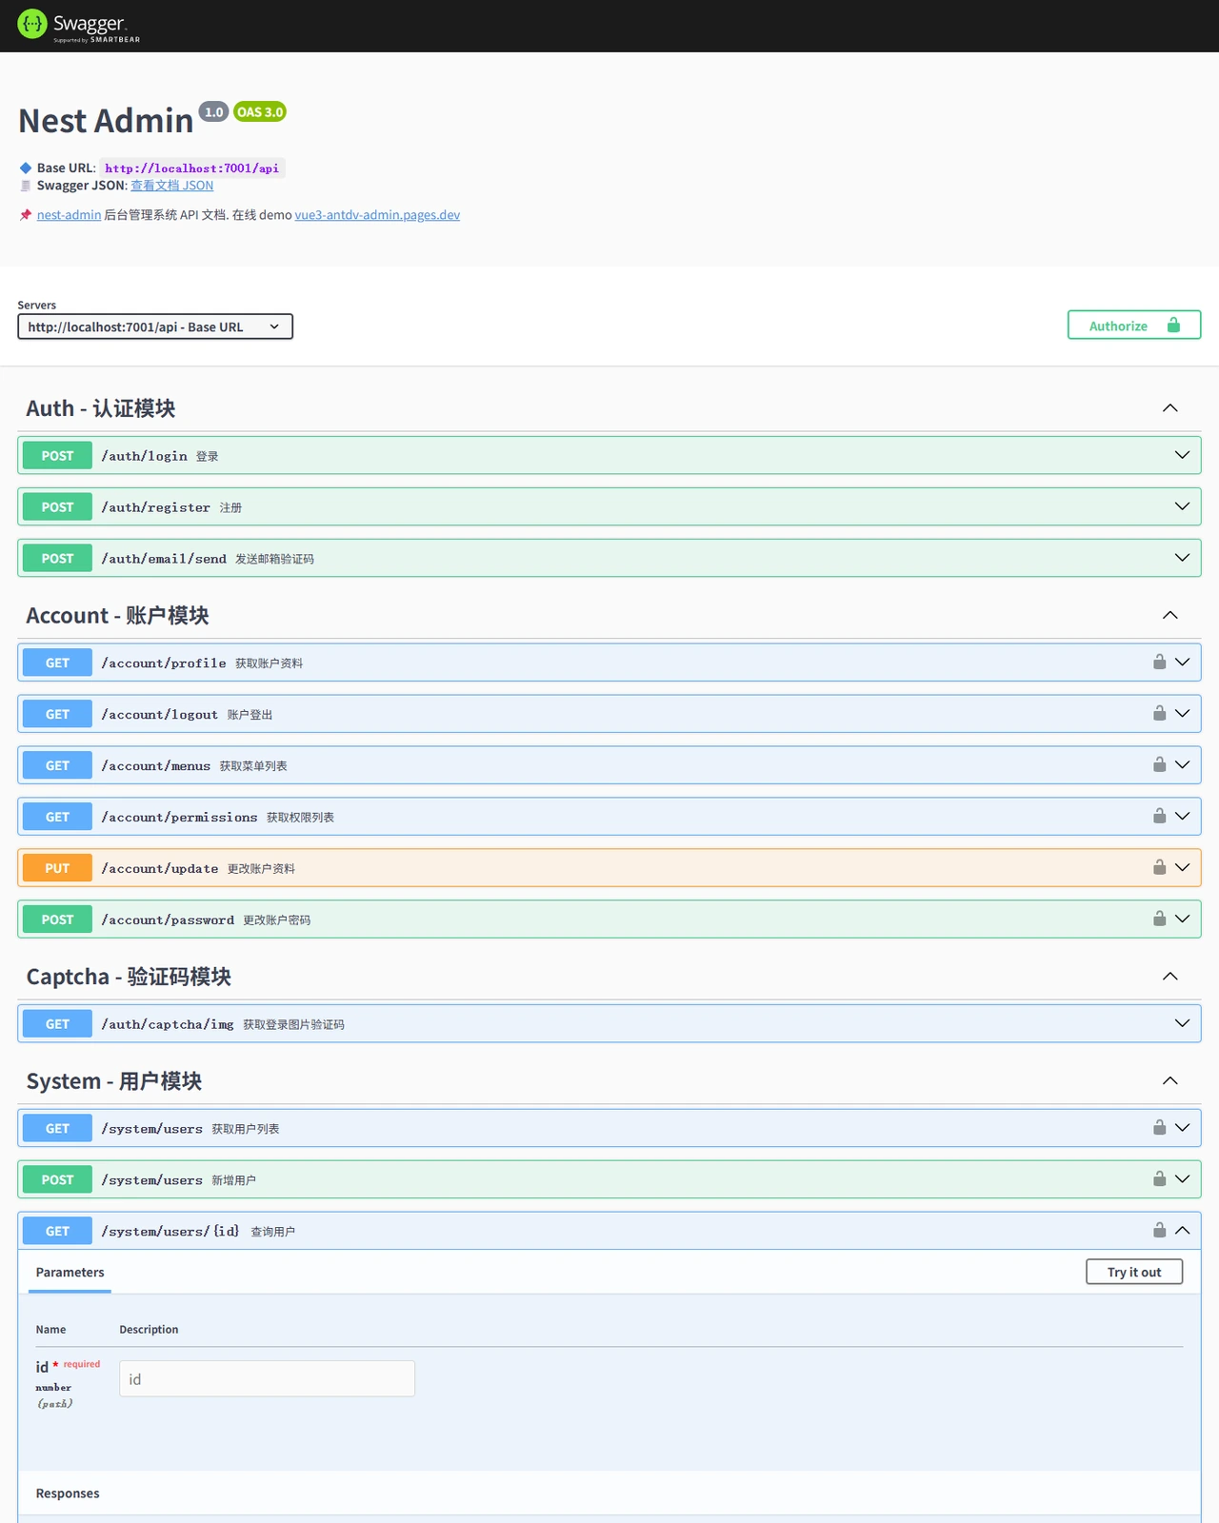Screen dimensions: 1219x1523
Task: Click lock icon on /account/password row
Action: click(1159, 919)
